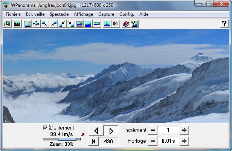
Task: Click the panorama position slider bar
Action: click(62, 139)
